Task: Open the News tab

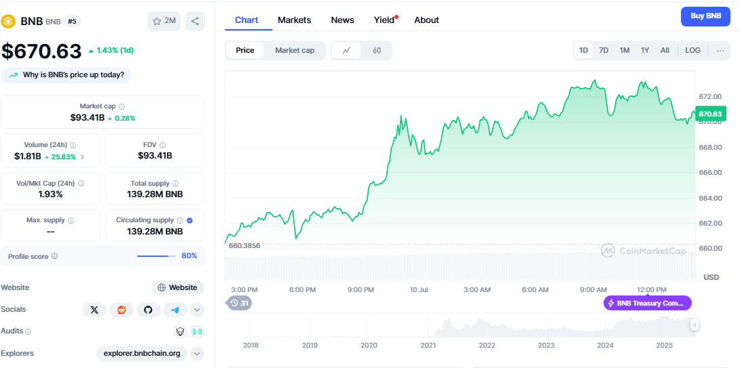Action: click(x=343, y=20)
